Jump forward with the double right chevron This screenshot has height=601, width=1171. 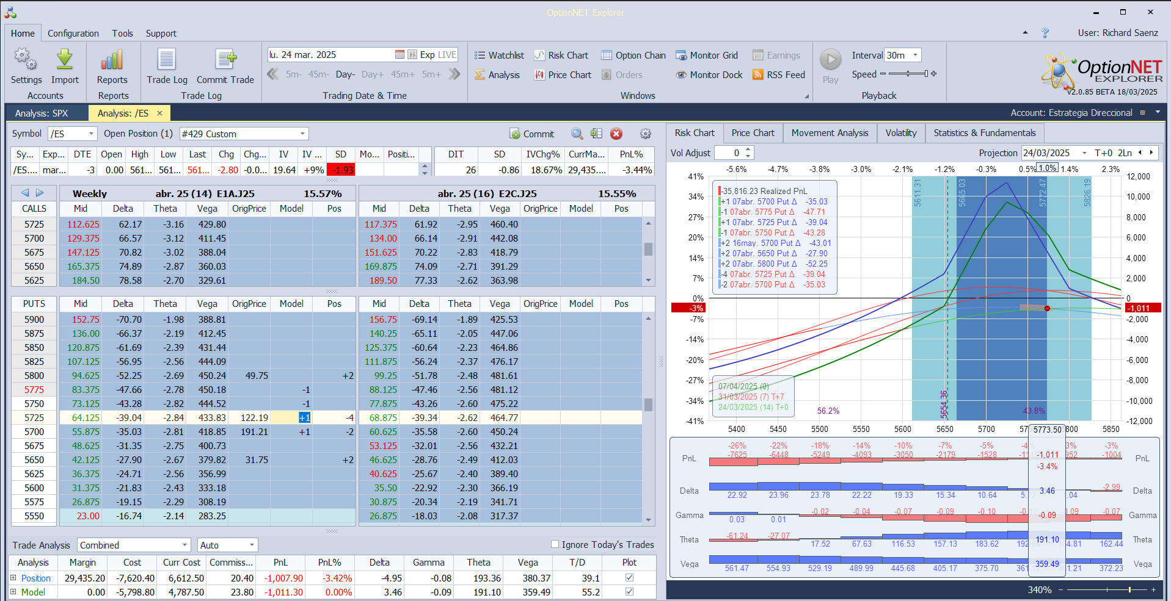click(x=454, y=74)
